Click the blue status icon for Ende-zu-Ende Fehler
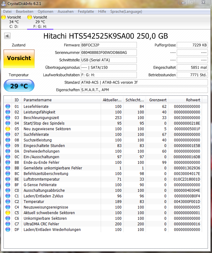This screenshot has height=253, width=212. pyautogui.click(x=8, y=162)
